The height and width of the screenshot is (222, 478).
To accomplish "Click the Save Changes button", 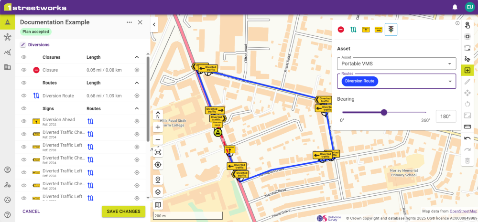I will click(123, 211).
